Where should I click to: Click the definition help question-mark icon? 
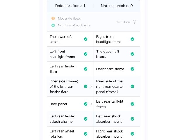tap(134, 22)
